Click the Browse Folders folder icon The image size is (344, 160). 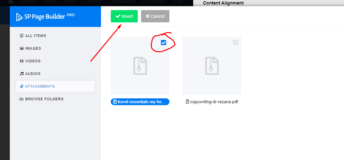(21, 99)
